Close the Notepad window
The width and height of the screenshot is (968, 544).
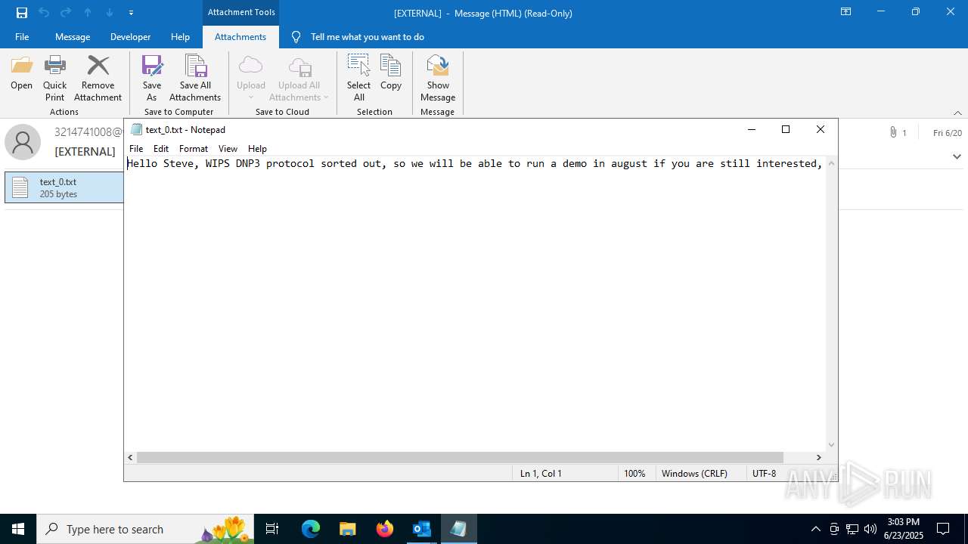point(821,129)
